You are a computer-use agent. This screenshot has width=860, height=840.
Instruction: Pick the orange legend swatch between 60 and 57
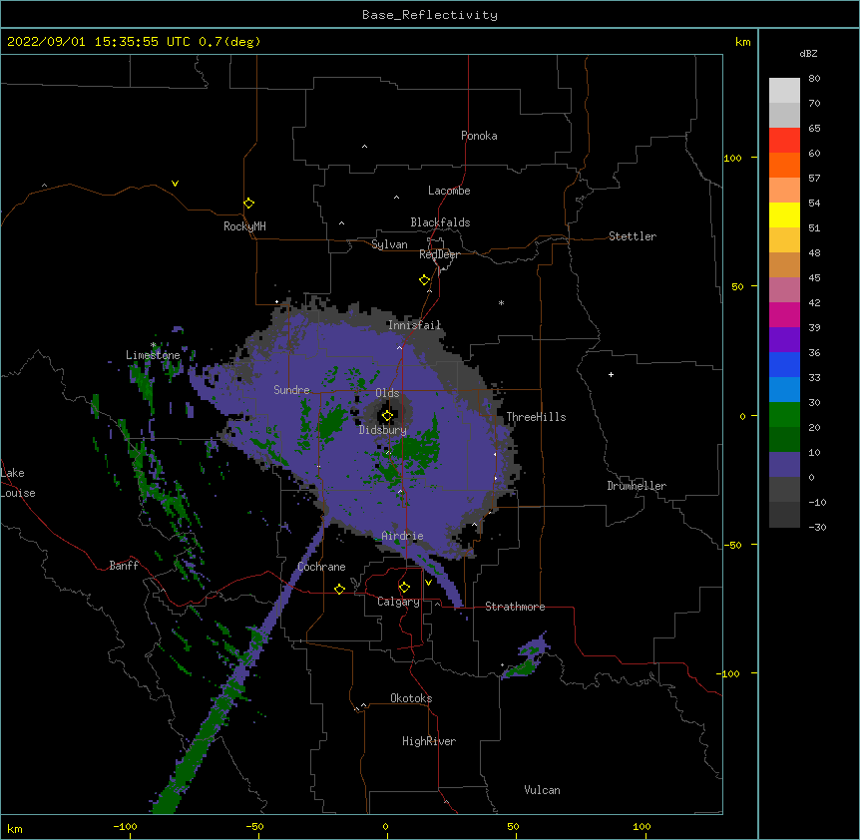[784, 165]
